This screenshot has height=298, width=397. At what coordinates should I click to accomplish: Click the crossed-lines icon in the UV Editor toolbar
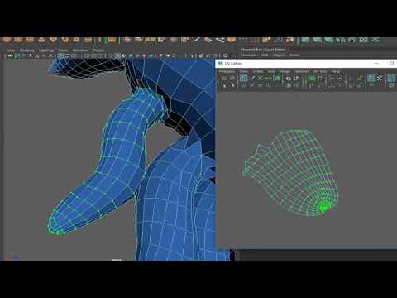click(x=260, y=79)
